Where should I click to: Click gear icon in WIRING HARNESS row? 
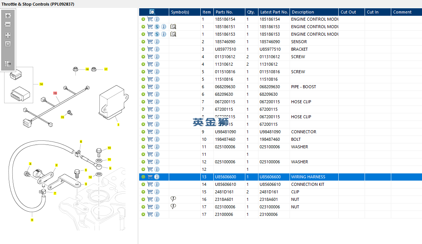[143, 177]
